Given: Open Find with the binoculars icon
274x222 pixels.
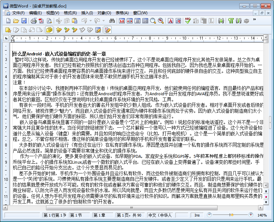Looking at the screenshot, I should (112, 21).
